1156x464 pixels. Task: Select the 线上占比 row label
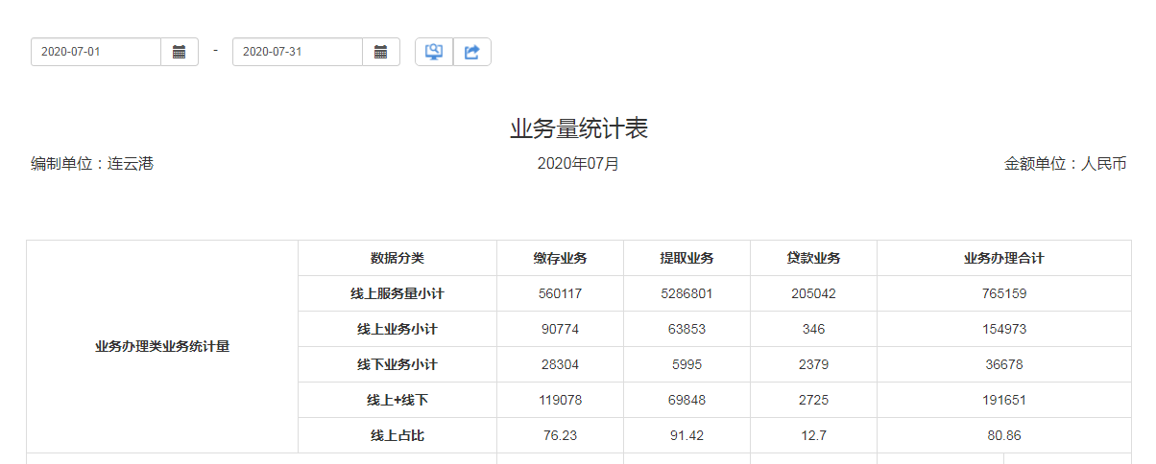[x=397, y=435]
